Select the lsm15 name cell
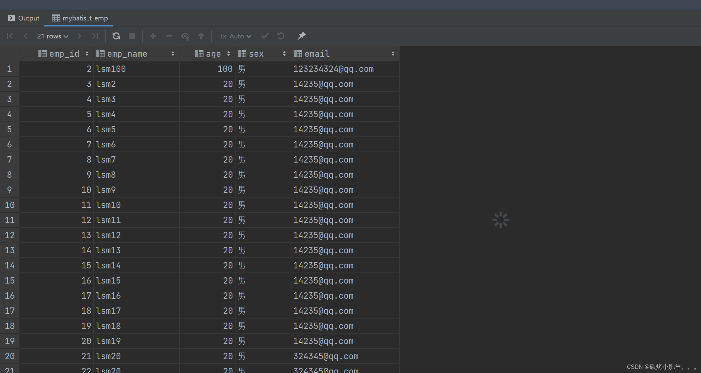The height and width of the screenshot is (373, 701). tap(137, 281)
